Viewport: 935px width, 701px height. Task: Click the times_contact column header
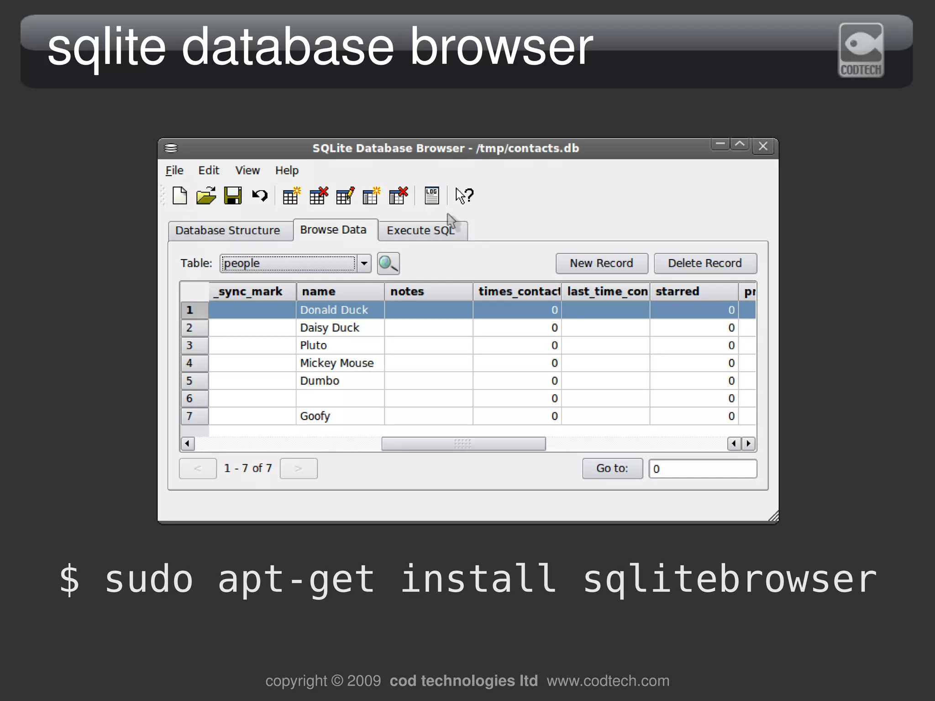click(x=517, y=291)
